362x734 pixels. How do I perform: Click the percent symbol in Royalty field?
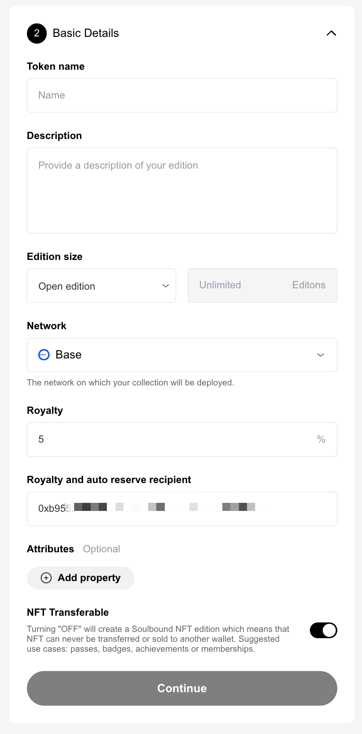321,439
